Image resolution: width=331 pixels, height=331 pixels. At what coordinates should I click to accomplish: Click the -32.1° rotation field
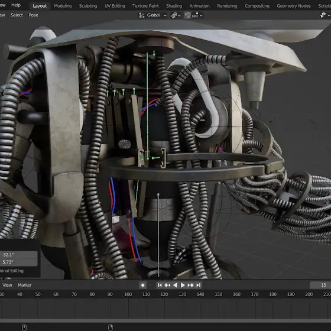19,255
